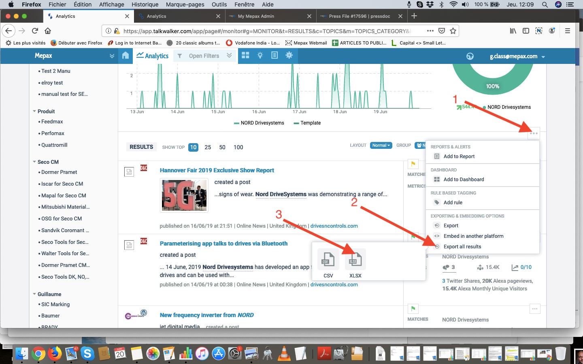Open the Normal layout dropdown
583x364 pixels.
(x=381, y=146)
